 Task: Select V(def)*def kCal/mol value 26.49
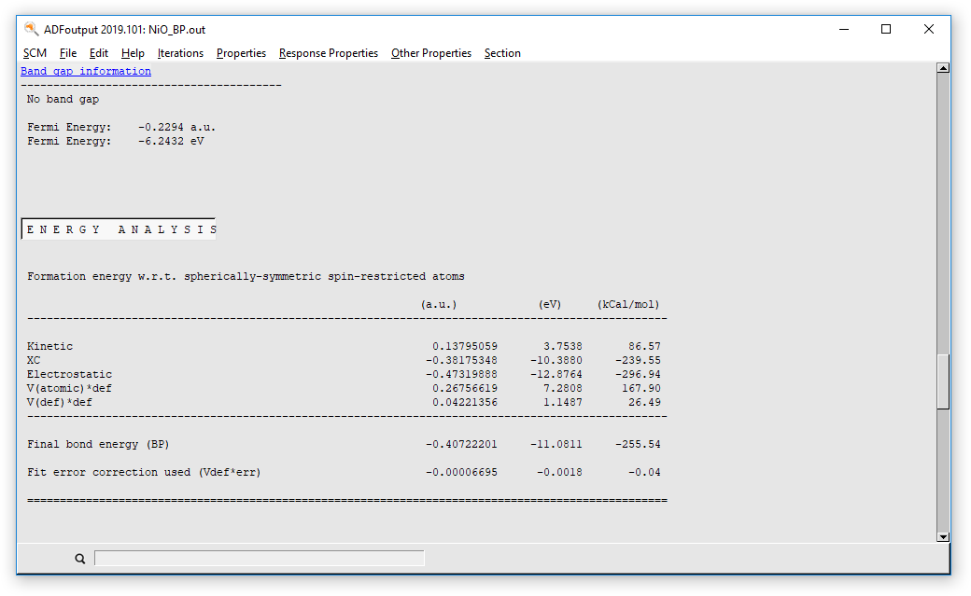point(644,402)
